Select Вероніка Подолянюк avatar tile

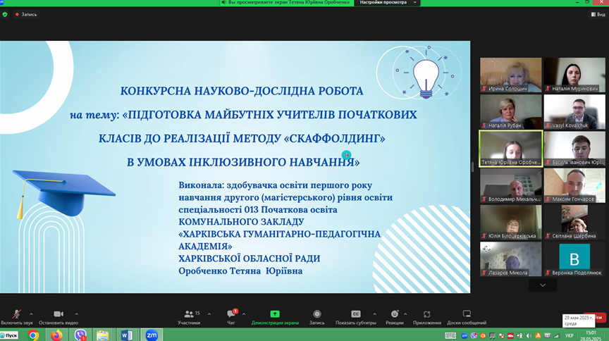pos(574,259)
